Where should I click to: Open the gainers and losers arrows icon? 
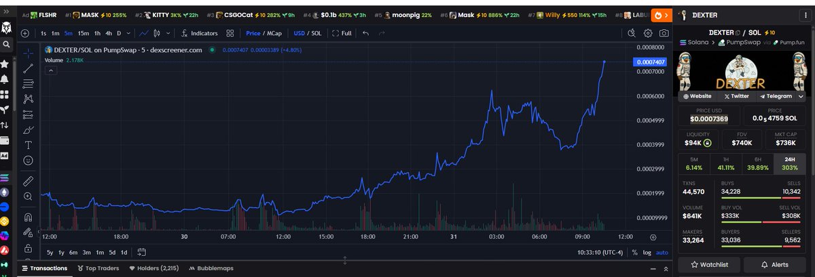tap(5, 125)
